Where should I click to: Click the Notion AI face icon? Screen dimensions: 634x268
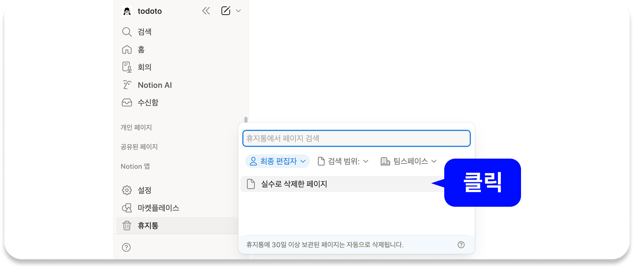(127, 85)
